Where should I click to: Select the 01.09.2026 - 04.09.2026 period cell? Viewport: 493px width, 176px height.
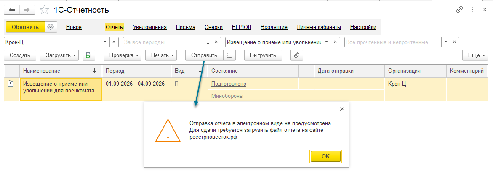[137, 89]
